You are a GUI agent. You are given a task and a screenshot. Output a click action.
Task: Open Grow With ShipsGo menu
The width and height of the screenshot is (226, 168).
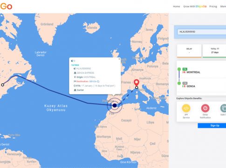click(x=195, y=7)
